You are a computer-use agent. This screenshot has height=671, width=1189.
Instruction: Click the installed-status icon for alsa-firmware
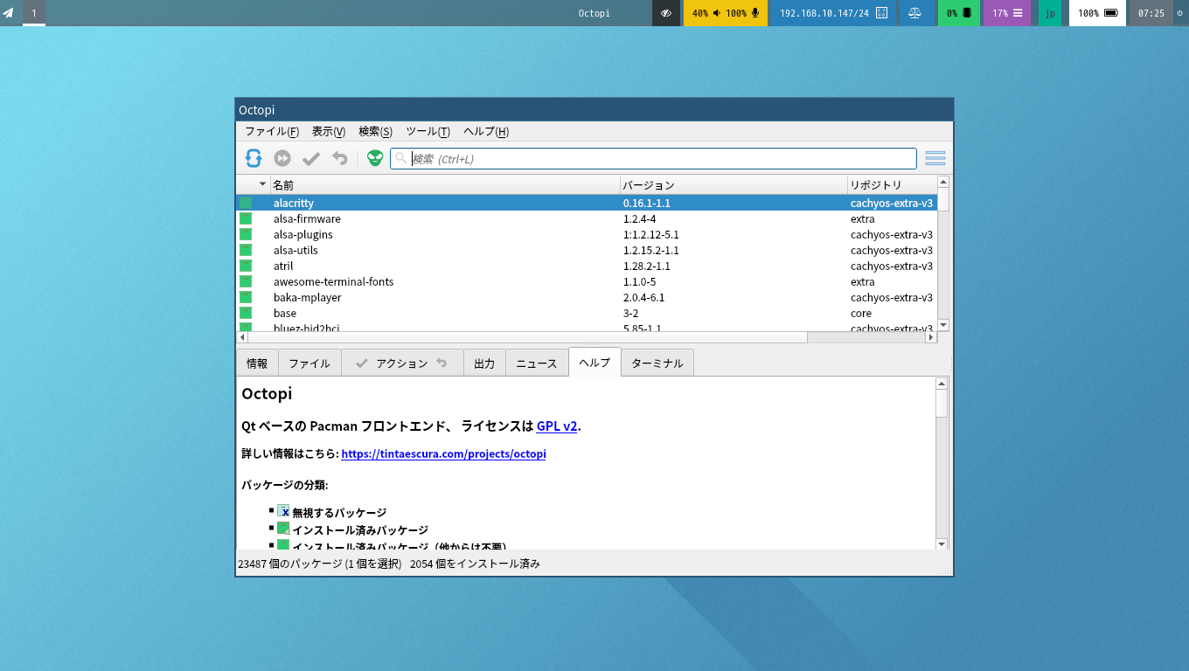pyautogui.click(x=246, y=218)
